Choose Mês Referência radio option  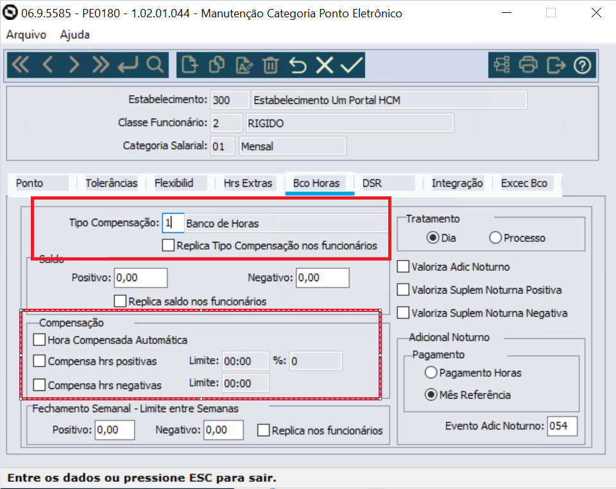pos(431,395)
